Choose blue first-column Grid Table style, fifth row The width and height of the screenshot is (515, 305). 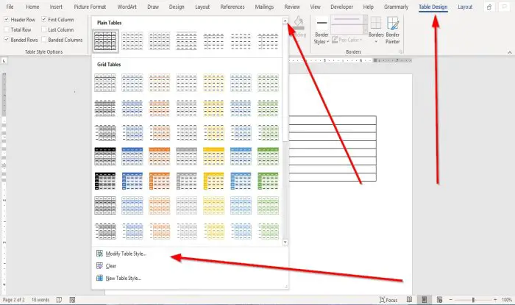132,181
